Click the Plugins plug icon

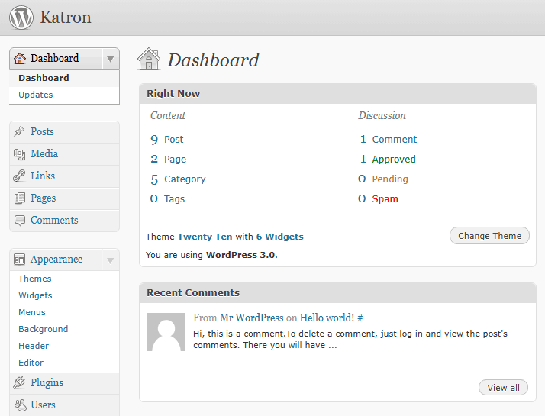coord(20,383)
